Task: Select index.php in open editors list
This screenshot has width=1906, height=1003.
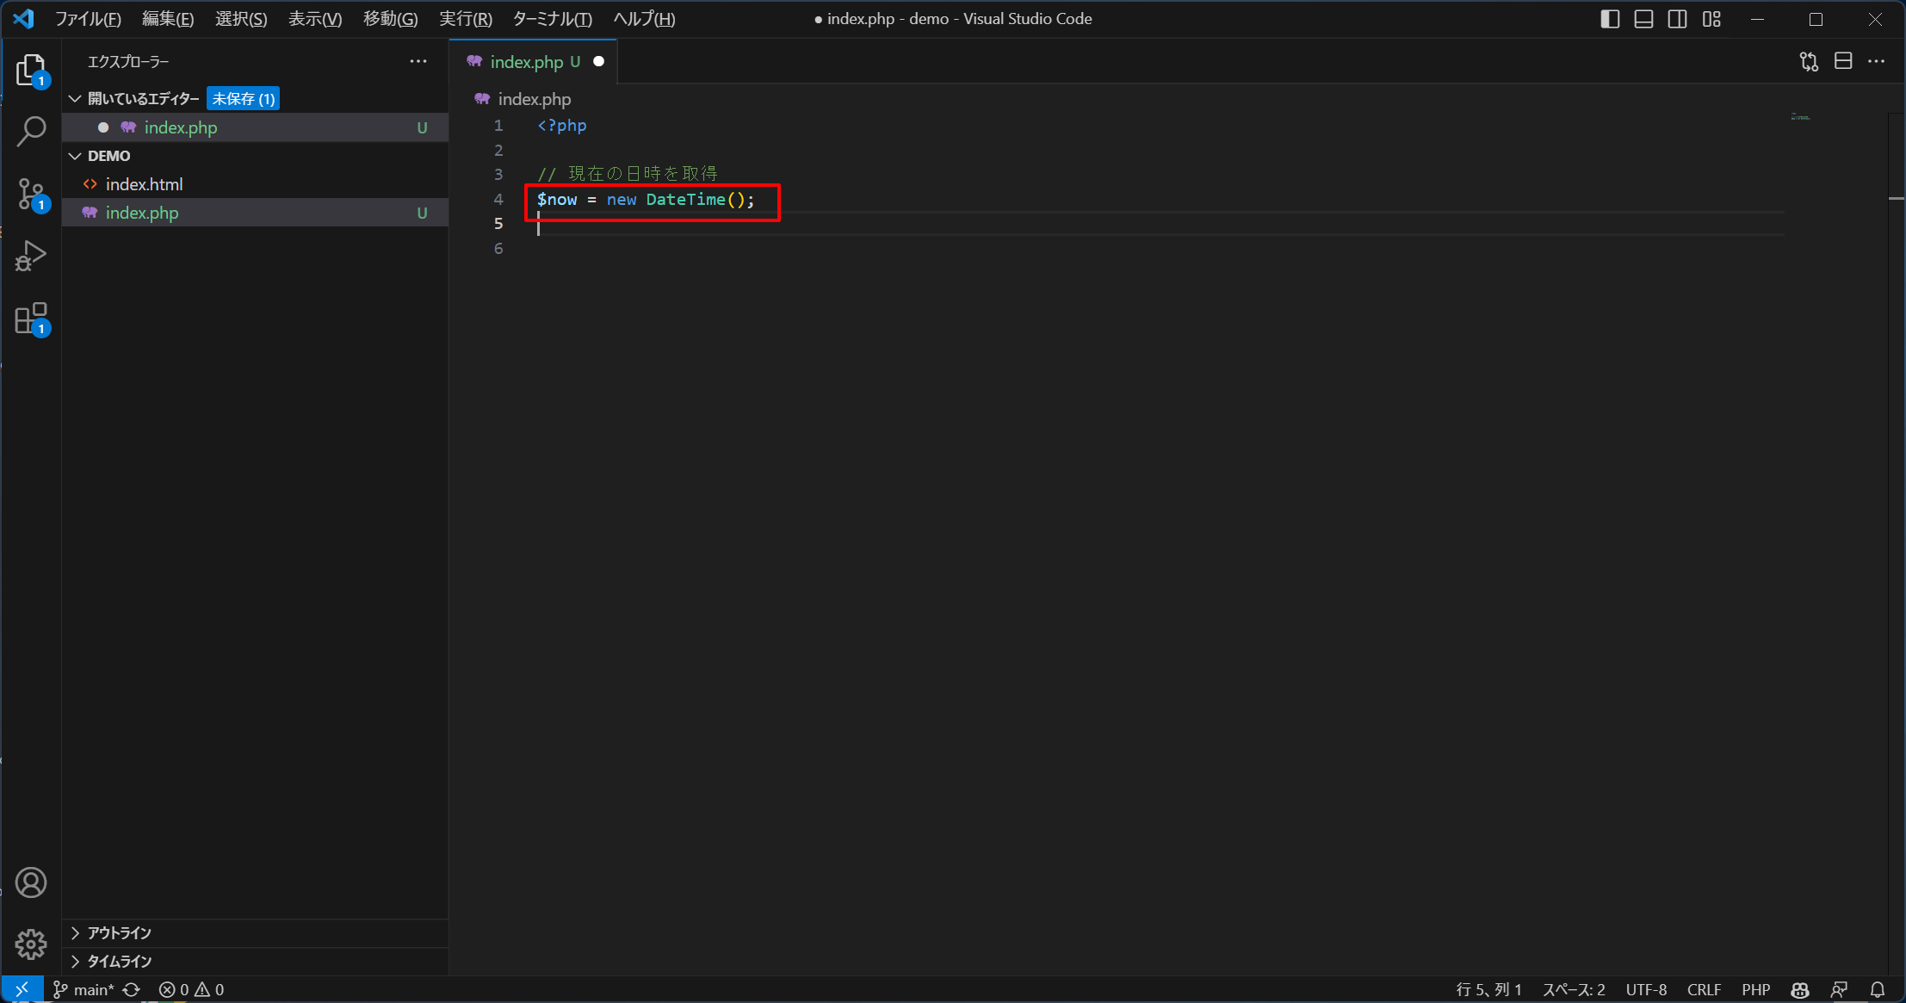Action: point(255,127)
